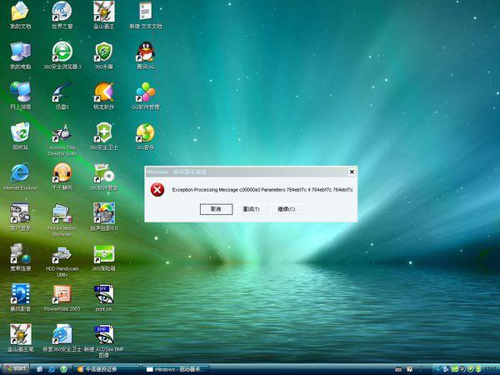Open 我的电脑 desktop icon
Screen dimensions: 500x375
[20, 52]
